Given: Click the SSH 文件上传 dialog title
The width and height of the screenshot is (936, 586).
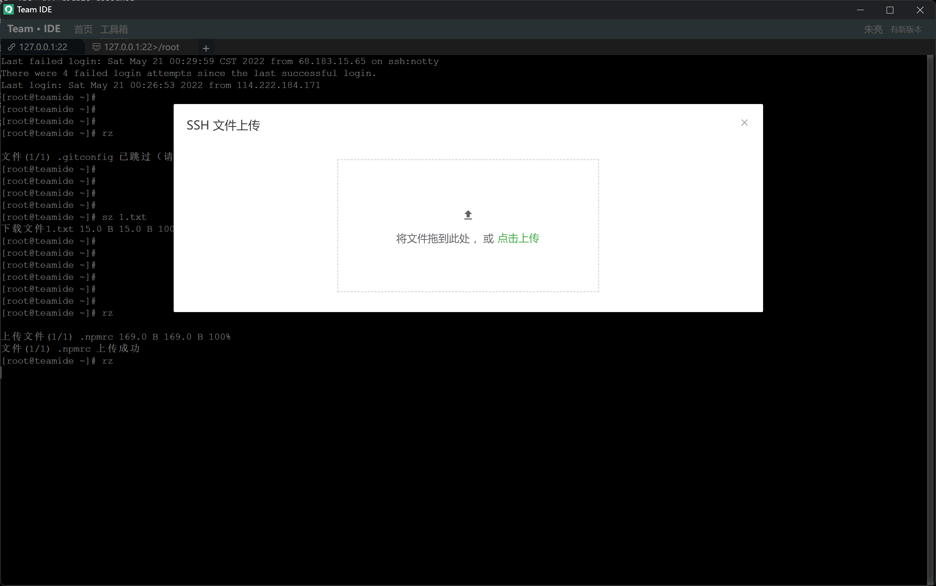Looking at the screenshot, I should [x=223, y=125].
